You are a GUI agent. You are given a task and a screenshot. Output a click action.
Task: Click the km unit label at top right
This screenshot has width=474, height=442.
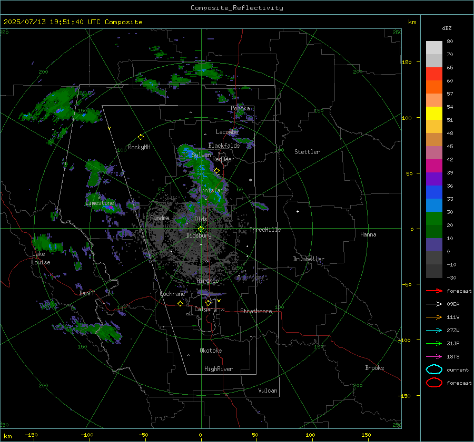coord(412,22)
